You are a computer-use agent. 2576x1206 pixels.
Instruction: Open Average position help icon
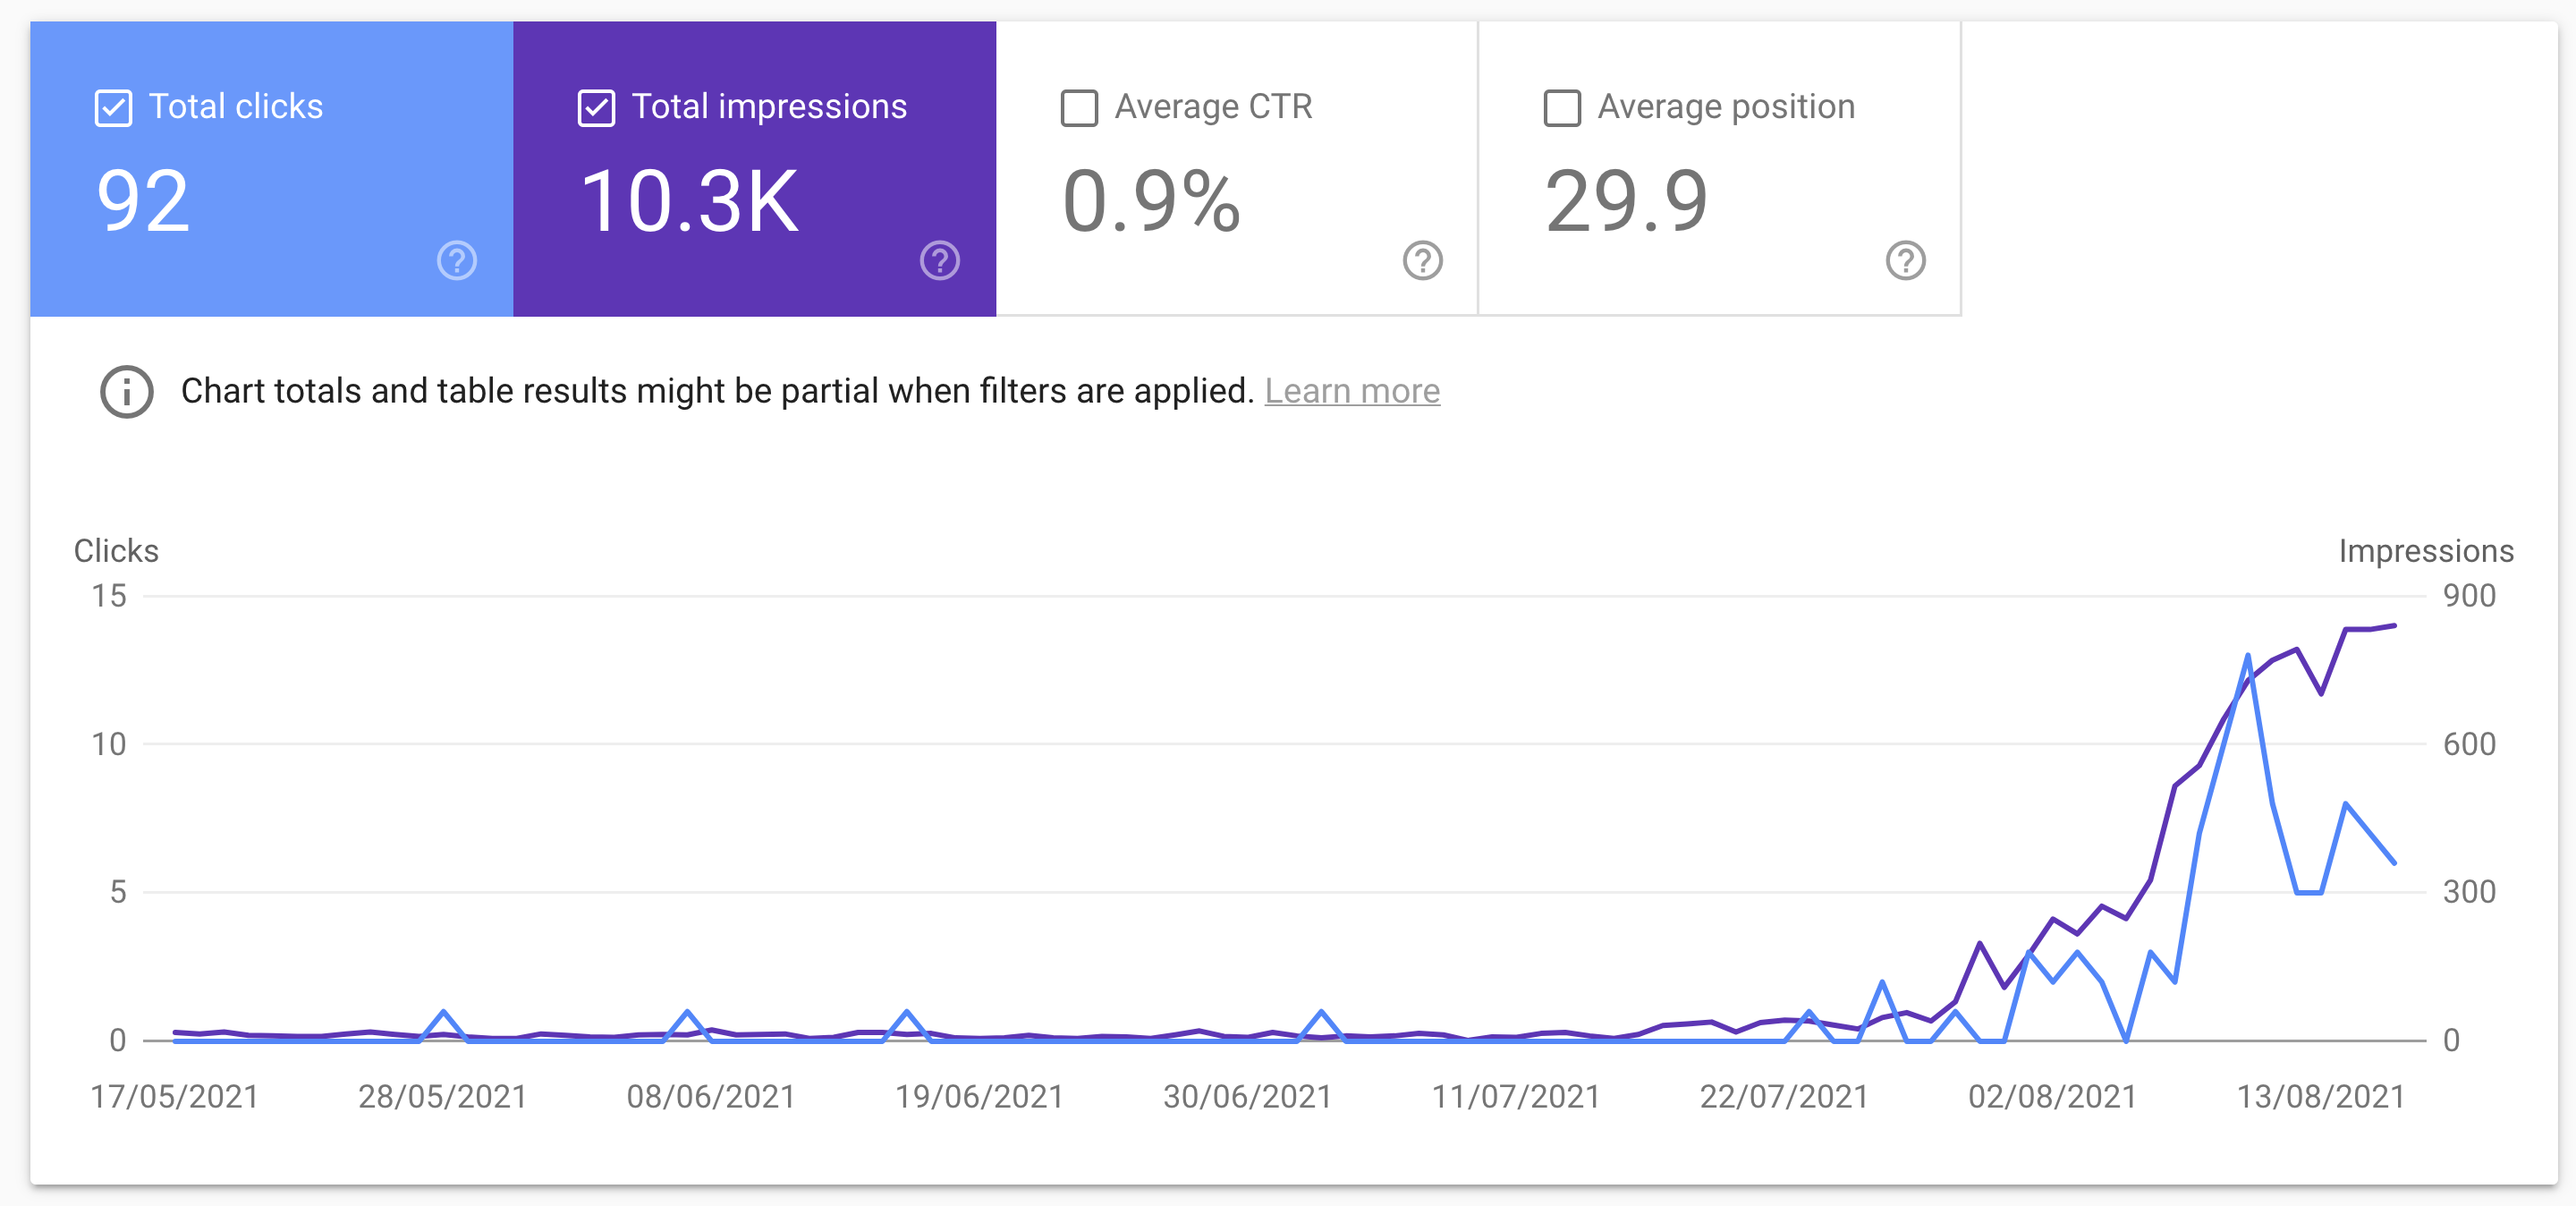[1905, 261]
